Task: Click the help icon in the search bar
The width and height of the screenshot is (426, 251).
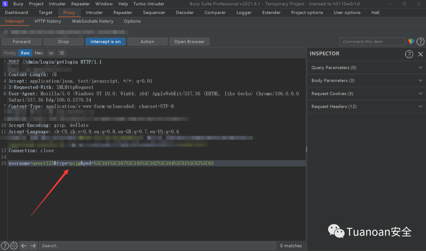Action: [x=5, y=245]
